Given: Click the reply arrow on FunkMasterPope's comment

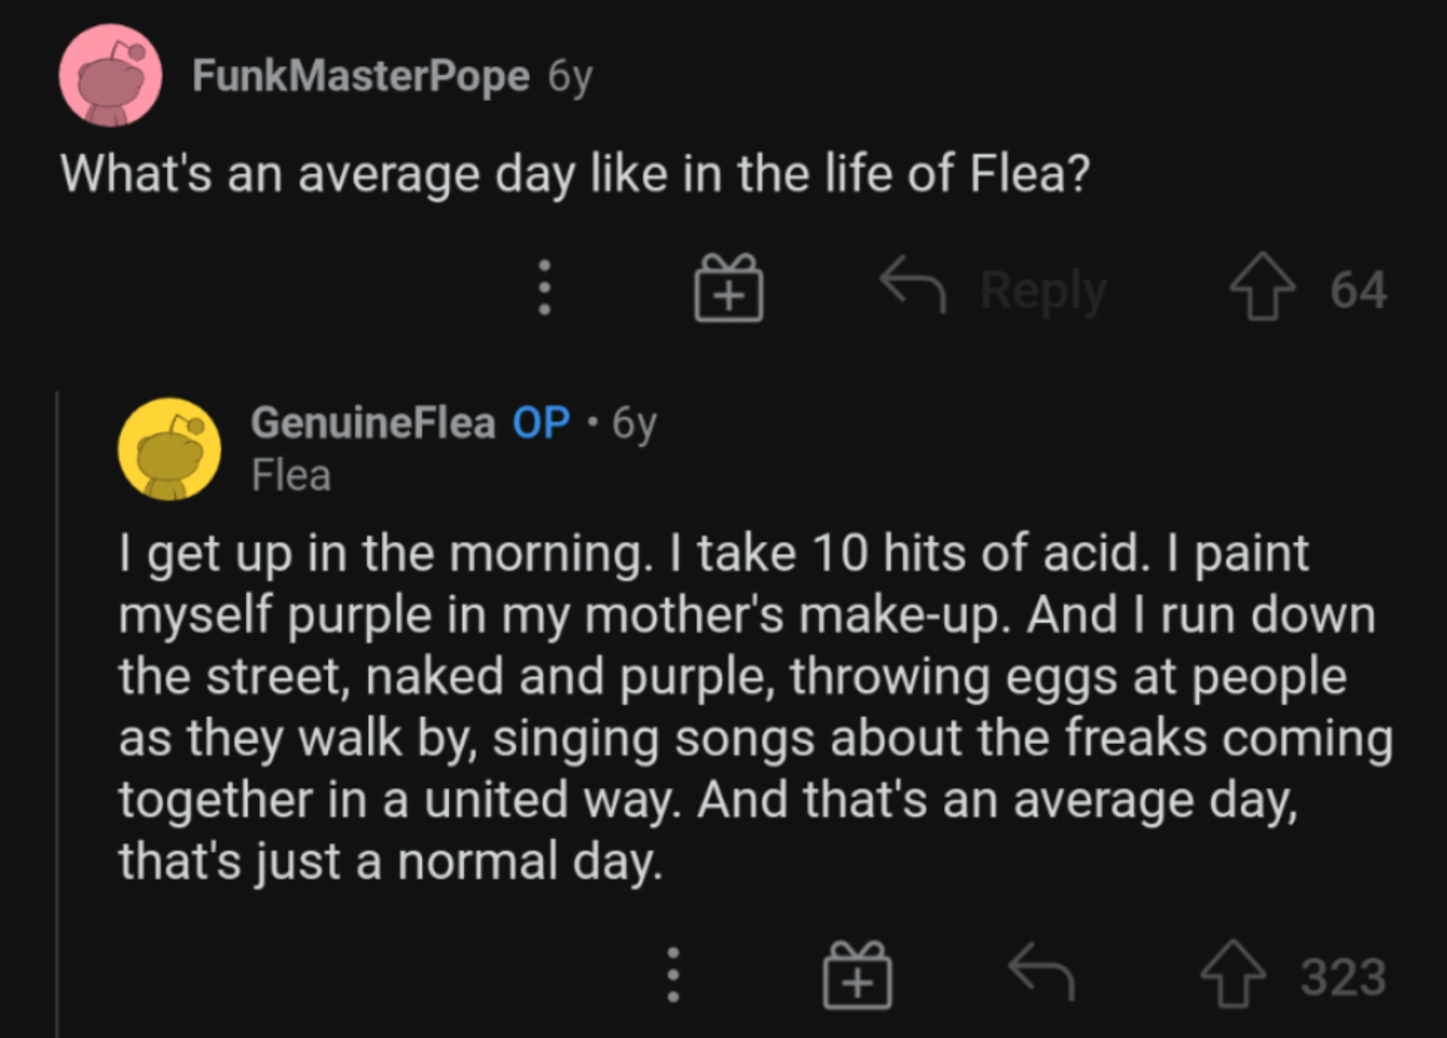Looking at the screenshot, I should coord(913,284).
